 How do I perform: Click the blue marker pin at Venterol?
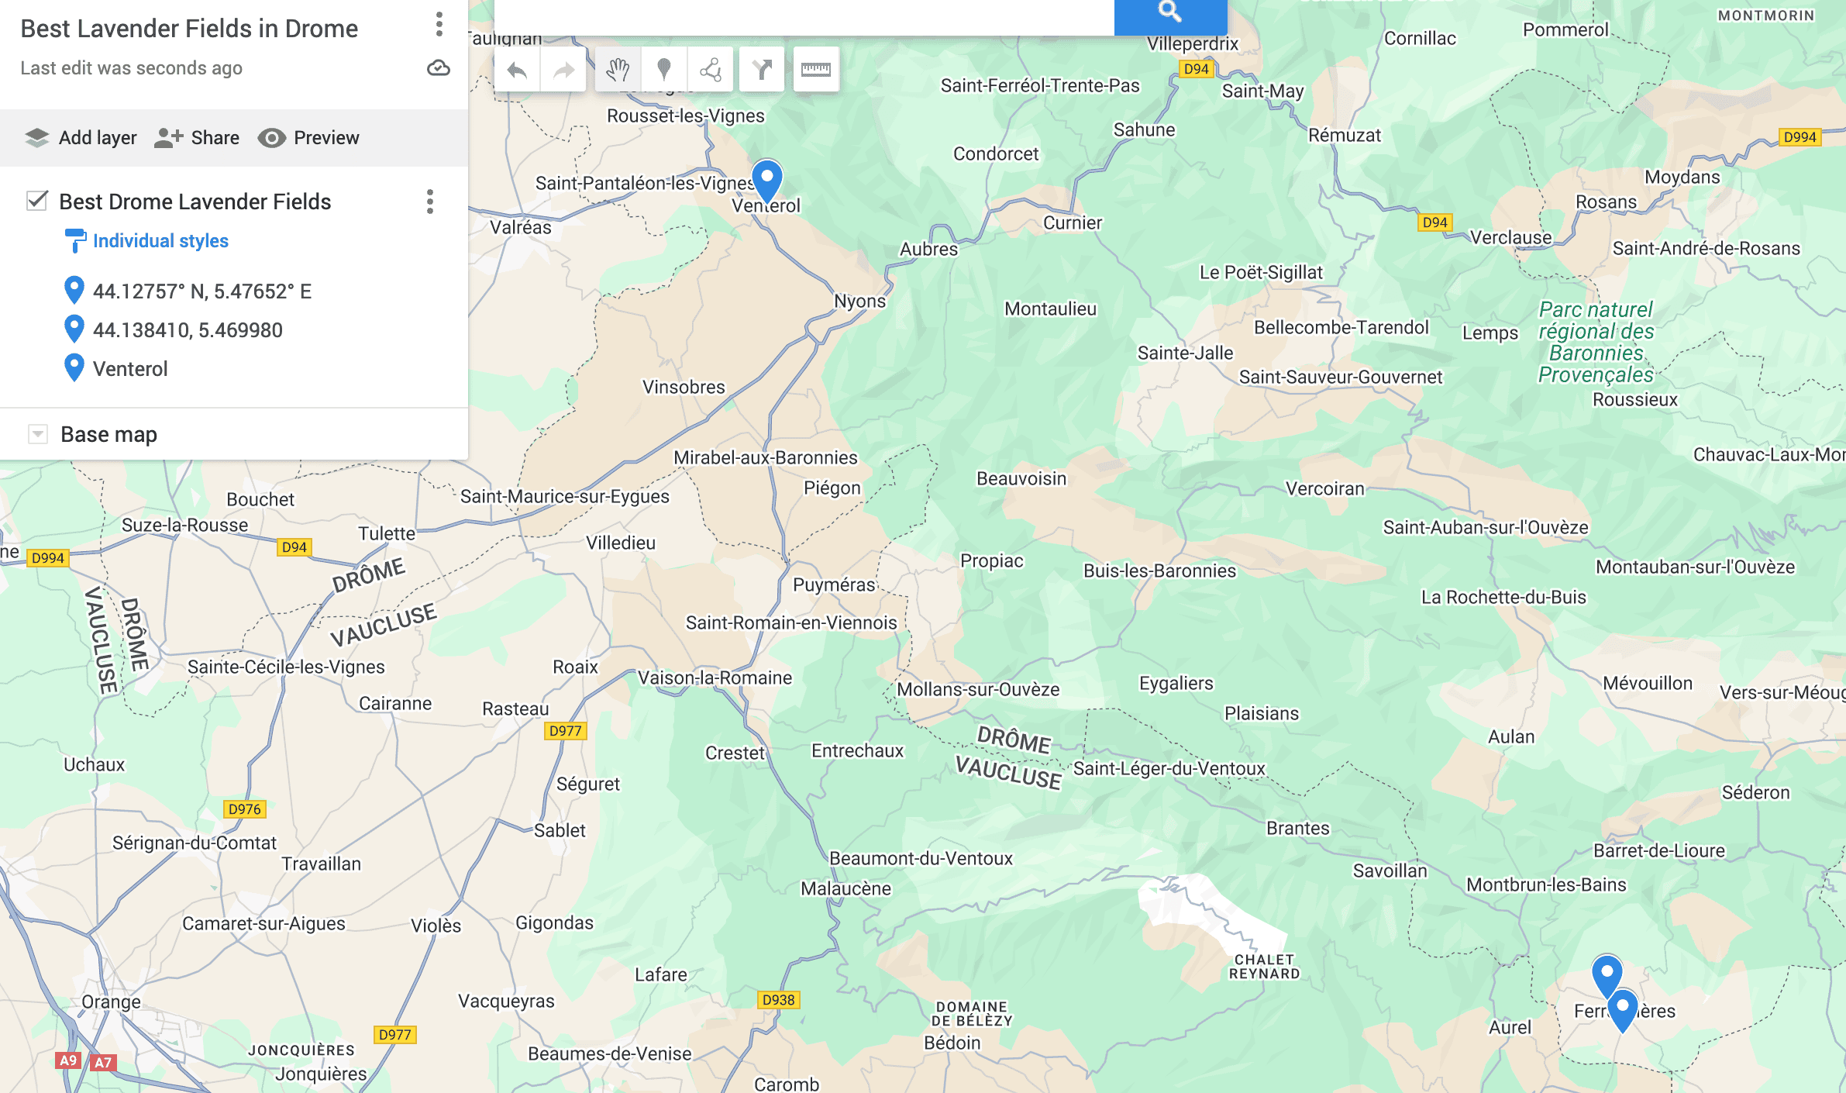pyautogui.click(x=767, y=181)
